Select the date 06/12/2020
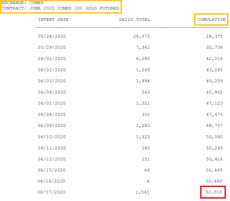 [52, 159]
